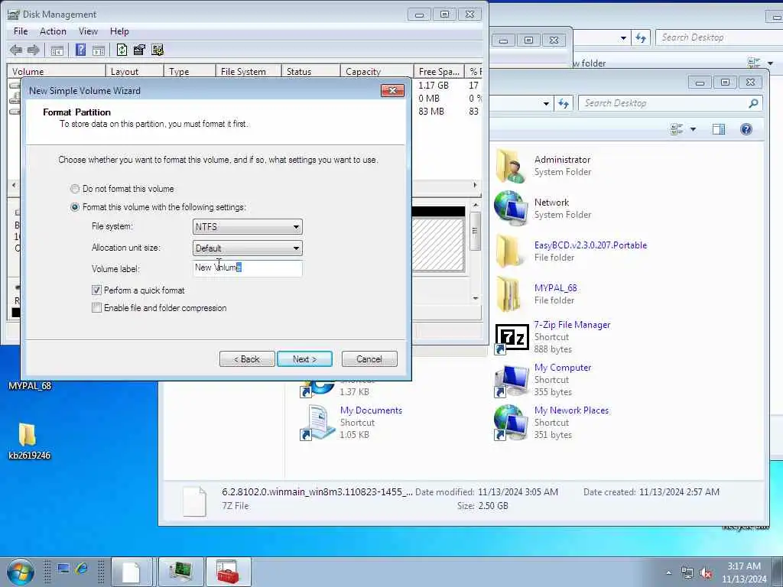
Task: Click the Back arrow in Disk Management toolbar
Action: (x=16, y=50)
